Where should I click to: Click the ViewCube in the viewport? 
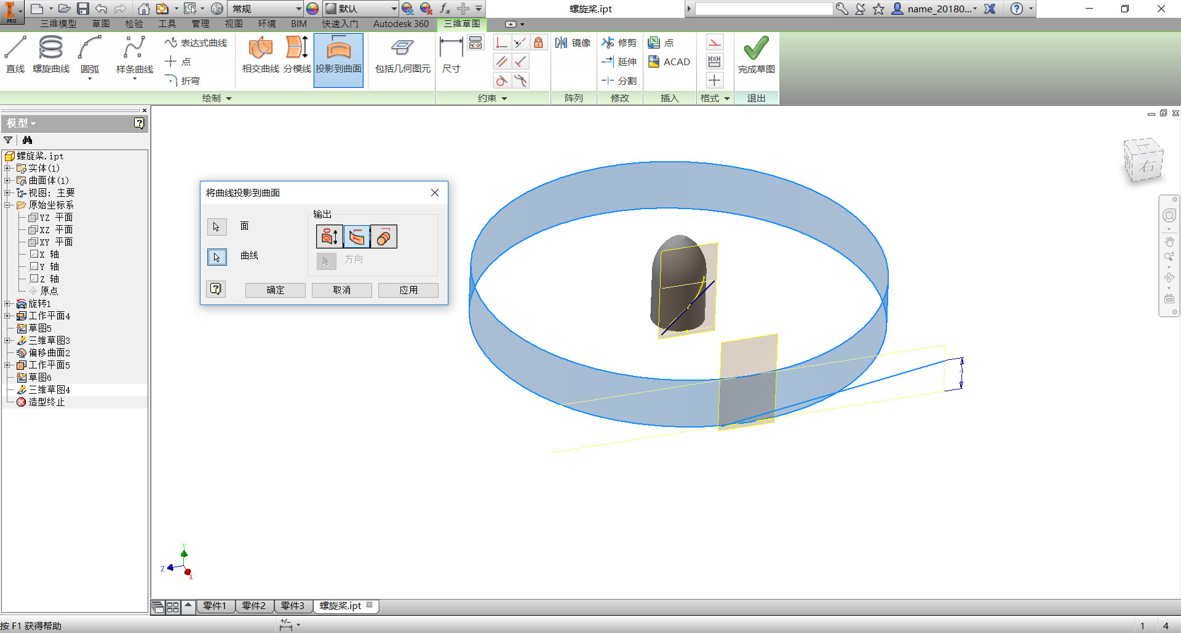1143,161
